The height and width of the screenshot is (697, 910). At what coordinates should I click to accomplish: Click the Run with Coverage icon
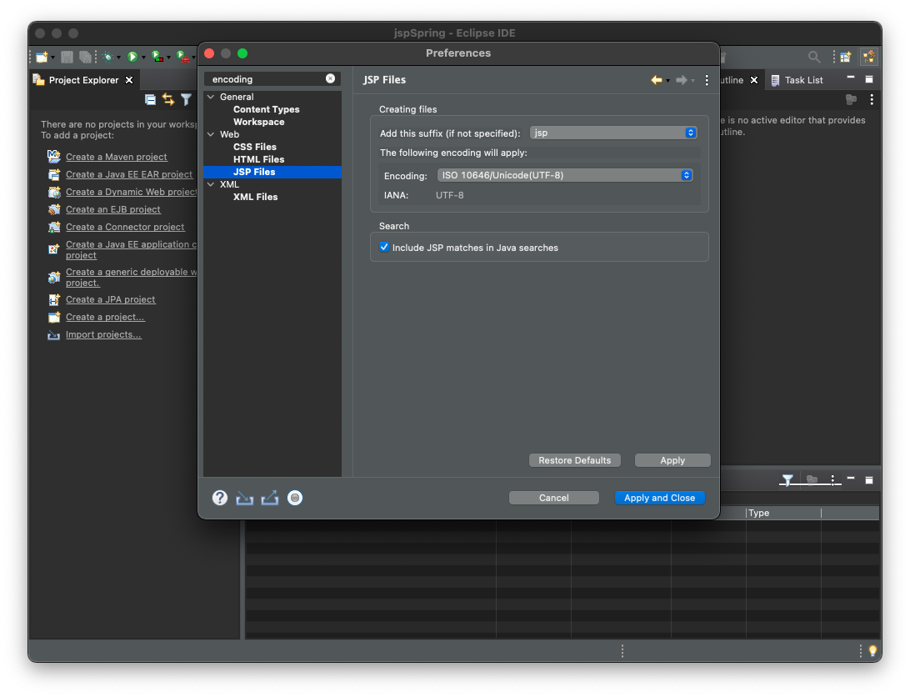pyautogui.click(x=157, y=57)
